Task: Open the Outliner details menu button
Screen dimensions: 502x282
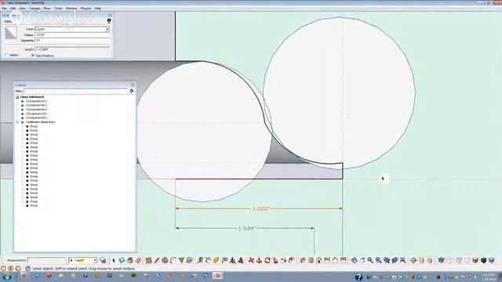Action: [x=132, y=91]
